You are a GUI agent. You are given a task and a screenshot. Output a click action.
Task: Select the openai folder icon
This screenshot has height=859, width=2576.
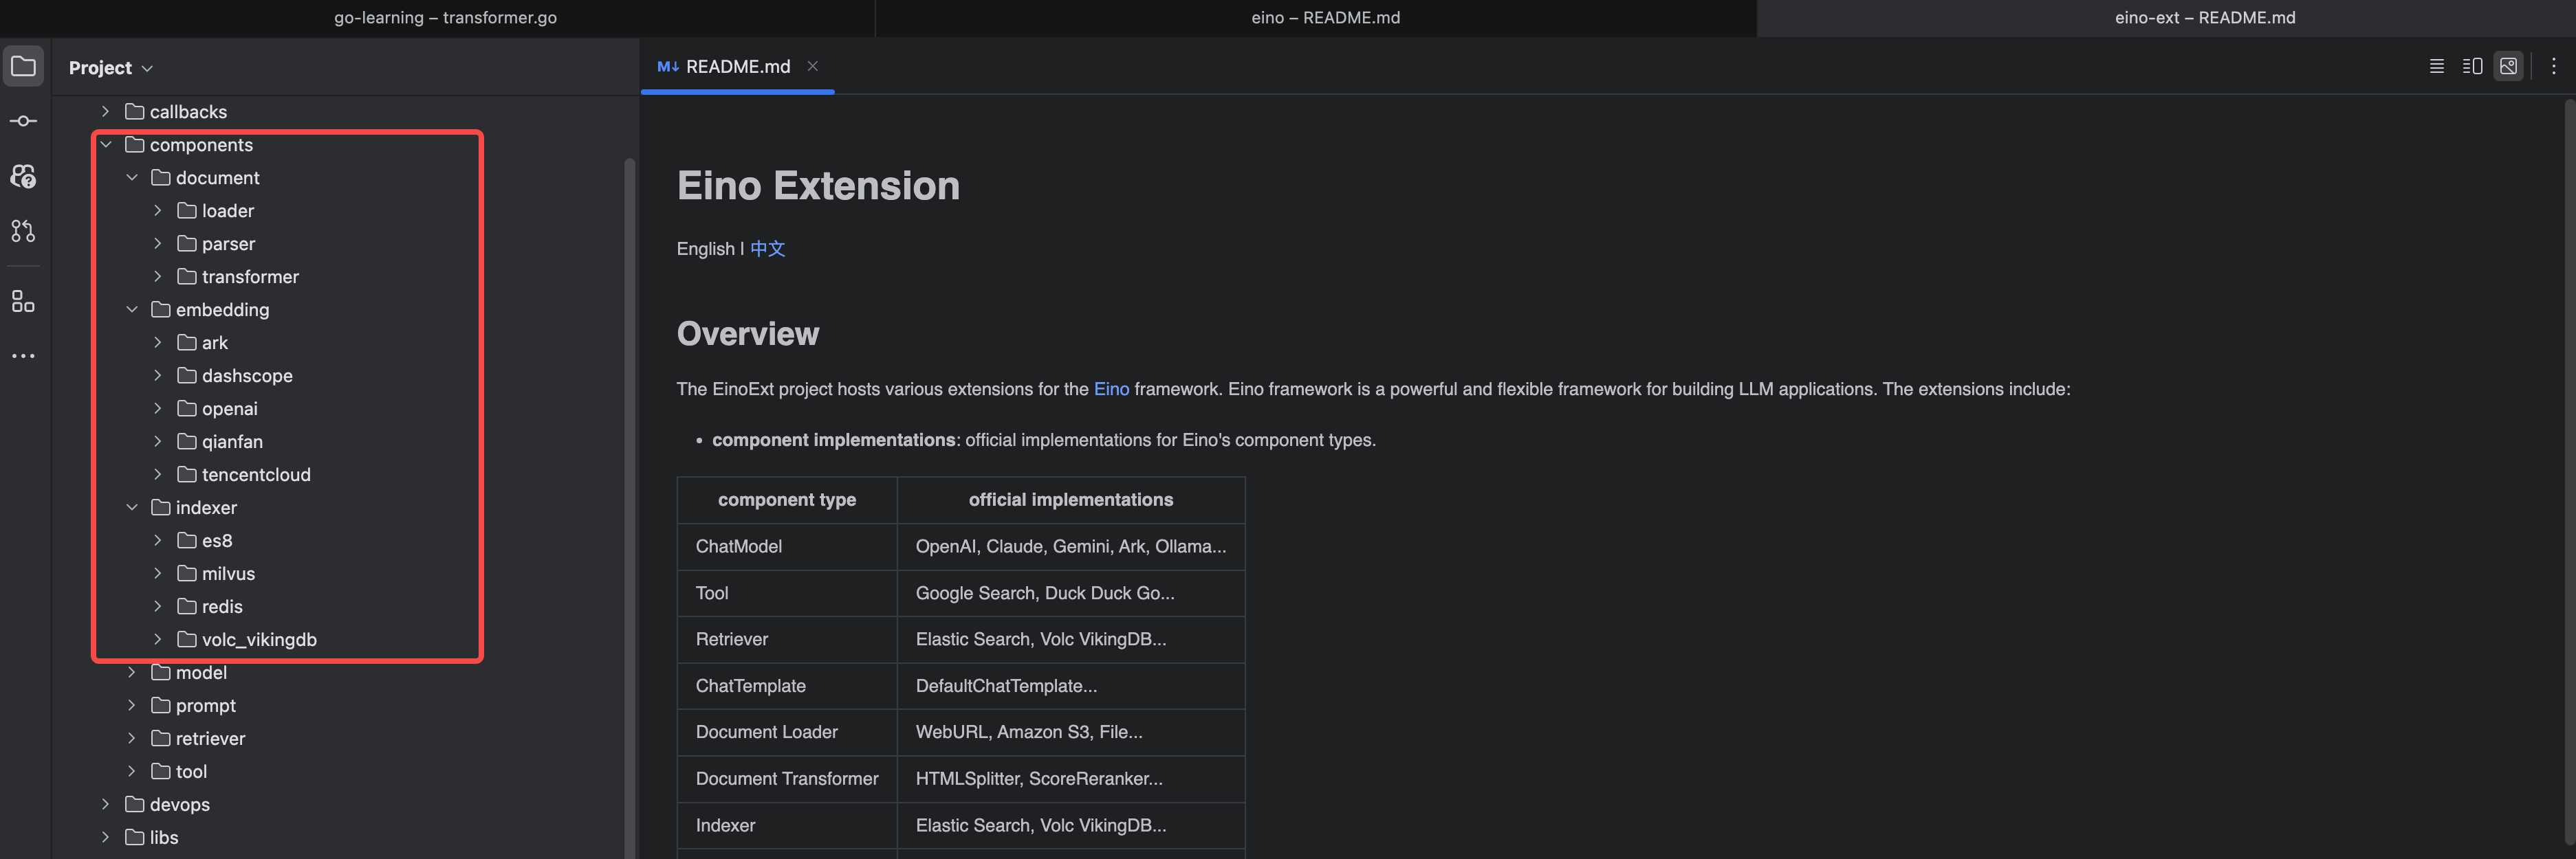tap(187, 408)
